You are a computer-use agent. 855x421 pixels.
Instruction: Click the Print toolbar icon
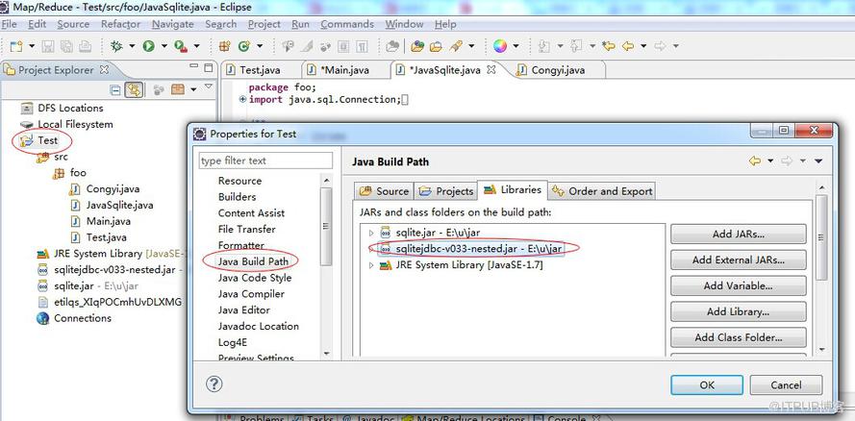tap(85, 46)
